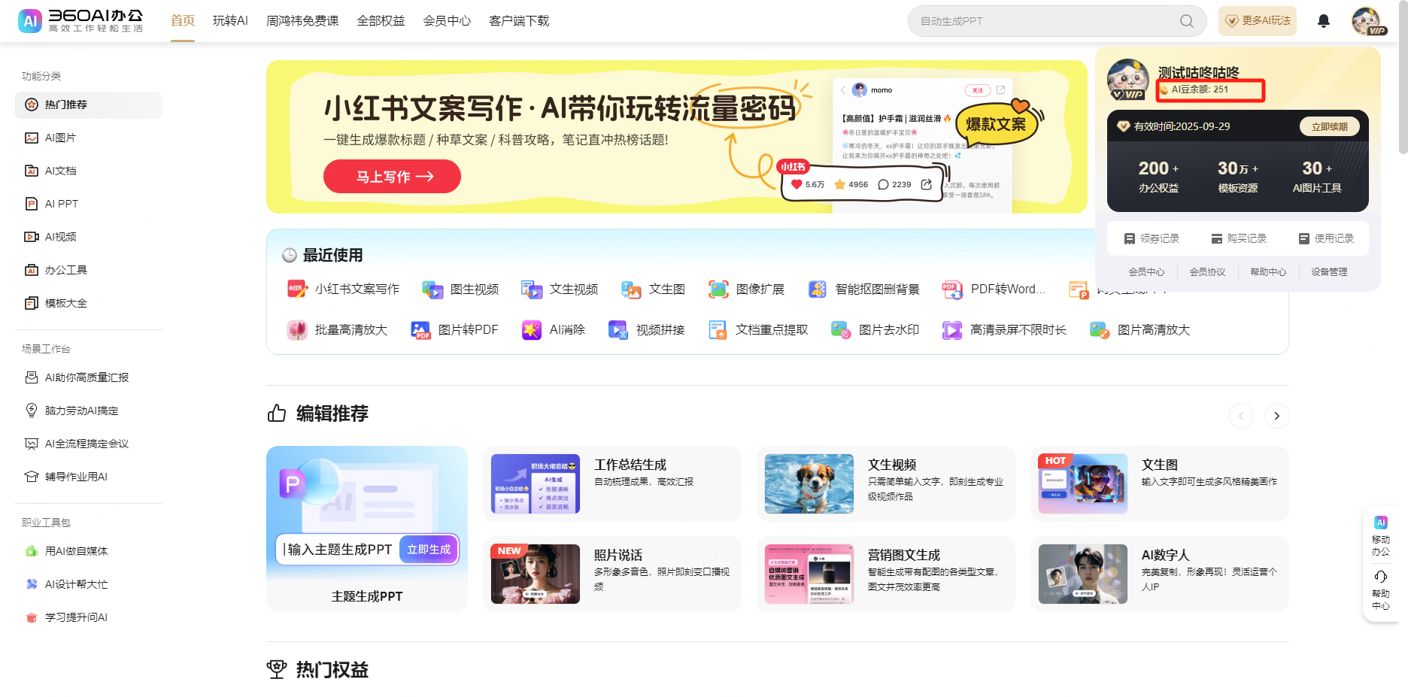Open 设备管理 link
This screenshot has height=697, width=1408.
[x=1329, y=272]
